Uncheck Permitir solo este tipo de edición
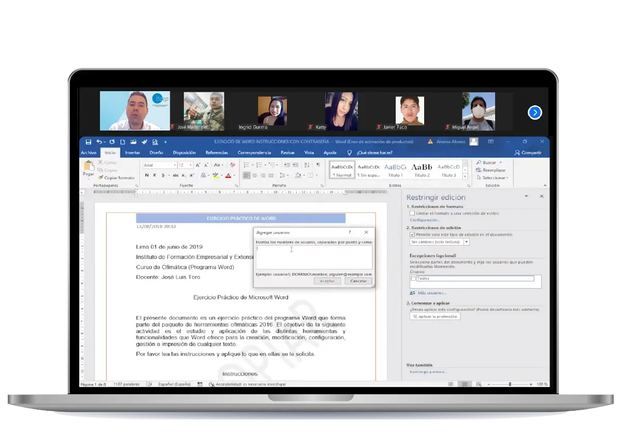This screenshot has width=622, height=446. [412, 234]
